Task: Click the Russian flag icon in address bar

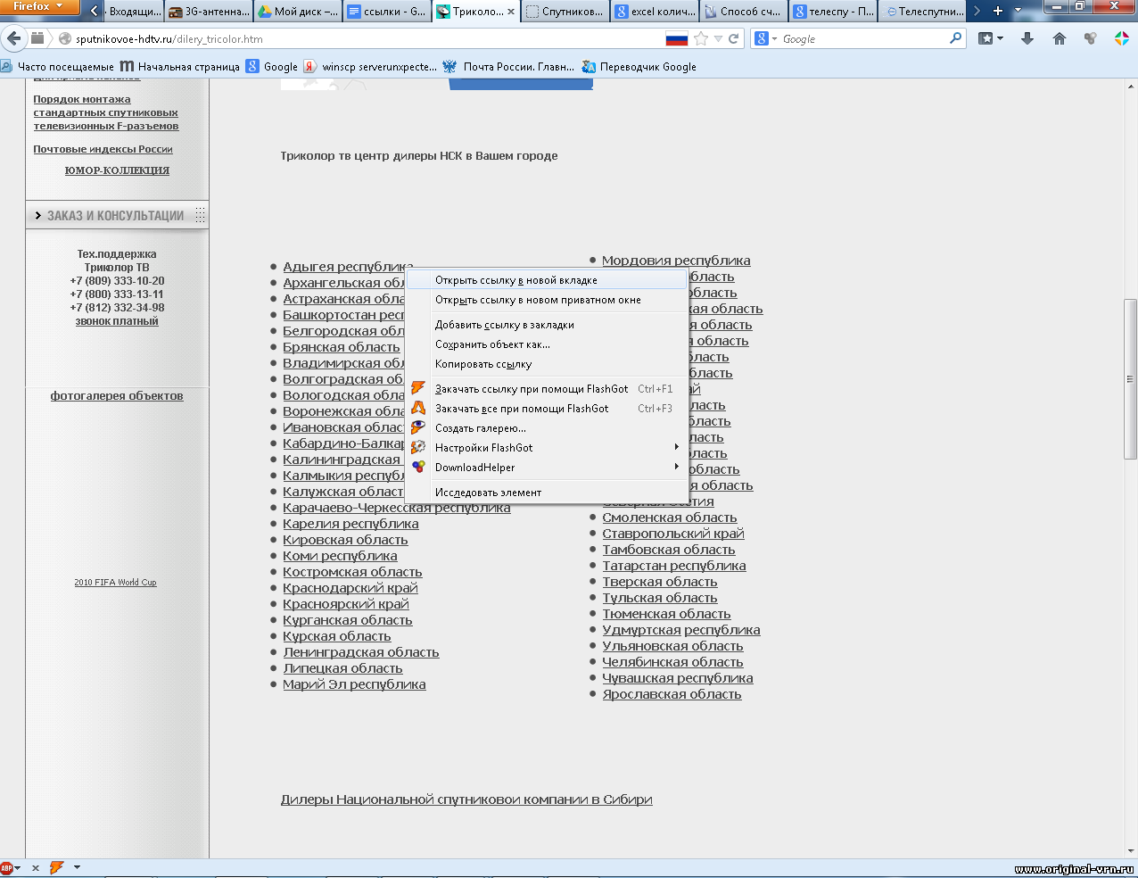Action: point(677,39)
